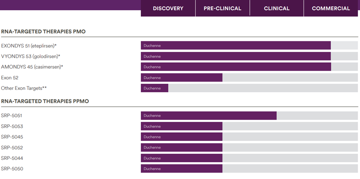Screen dimensions: 360x179
Task: Click the Other Exon Targets Duchenne bar
Action: (154, 88)
